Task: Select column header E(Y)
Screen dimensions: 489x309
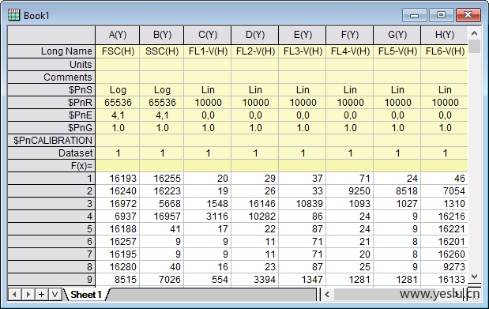Action: [x=303, y=35]
